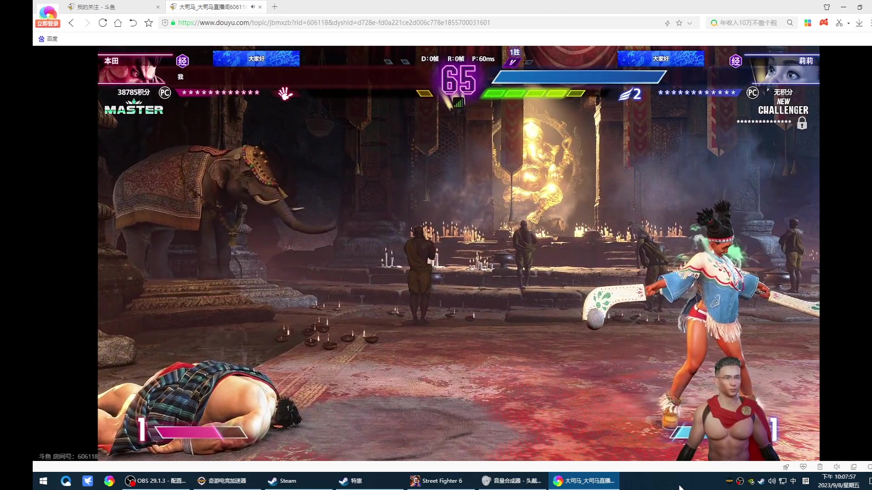
Task: Switch to the 特惠 Steam window
Action: 371,481
